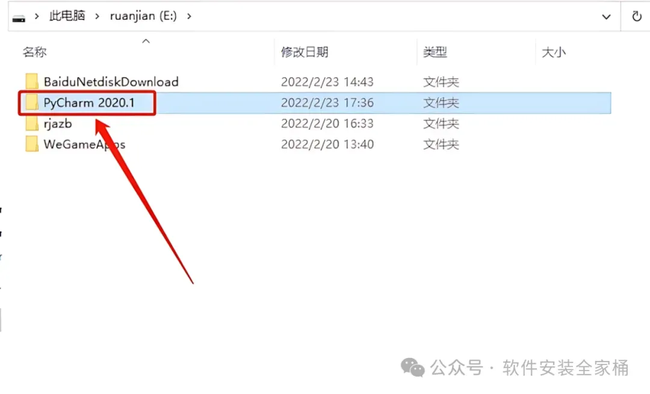The height and width of the screenshot is (394, 650).
Task: Select the BaiduNetdiskDownload folder icon
Action: pyautogui.click(x=31, y=81)
